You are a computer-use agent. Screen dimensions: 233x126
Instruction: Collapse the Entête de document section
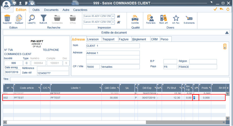pyautogui.click(x=227, y=33)
